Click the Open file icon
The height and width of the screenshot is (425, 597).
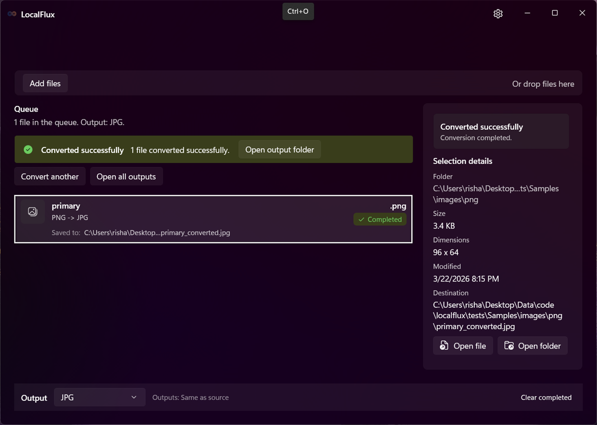[444, 345]
